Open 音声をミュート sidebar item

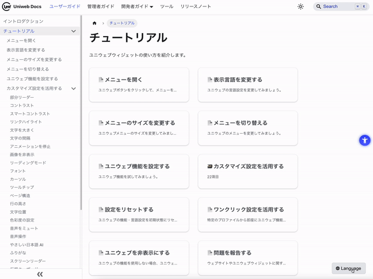(x=24, y=228)
